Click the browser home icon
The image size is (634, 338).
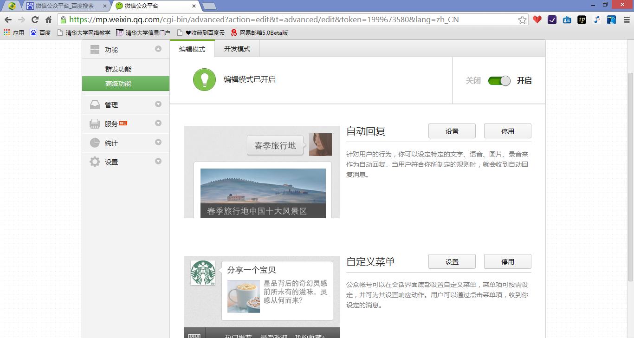[x=49, y=19]
